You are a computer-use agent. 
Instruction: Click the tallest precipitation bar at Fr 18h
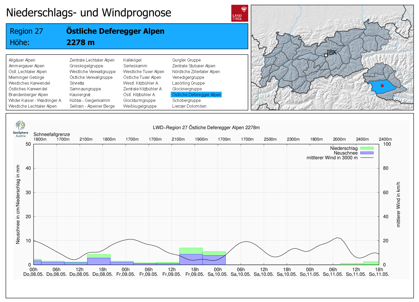[x=191, y=251]
